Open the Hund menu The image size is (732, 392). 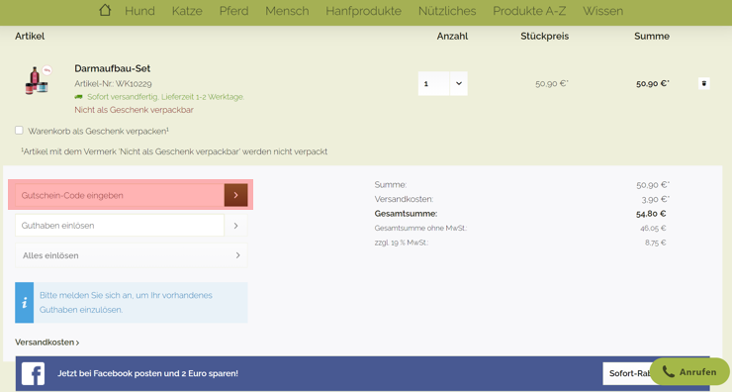[139, 11]
